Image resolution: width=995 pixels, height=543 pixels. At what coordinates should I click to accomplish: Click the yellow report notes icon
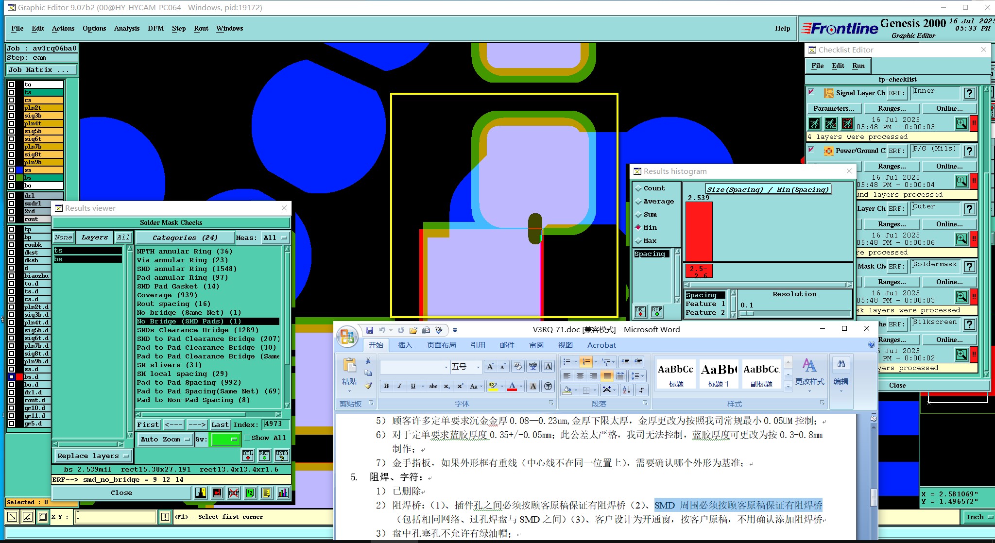pos(266,493)
